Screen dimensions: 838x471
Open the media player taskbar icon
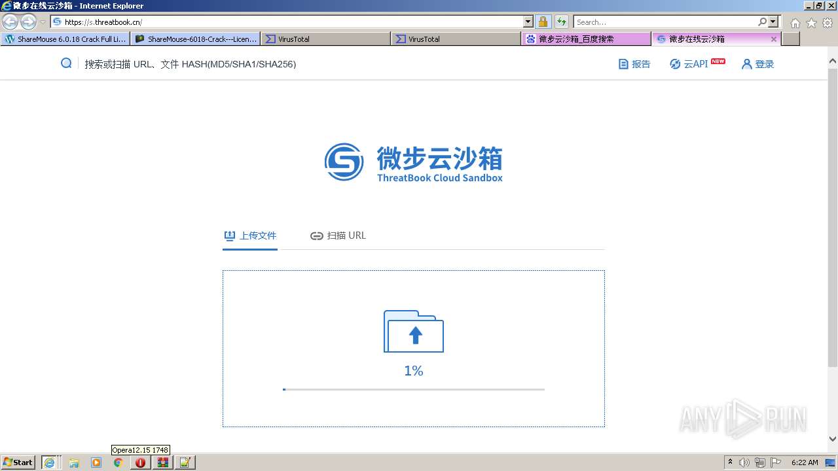(x=96, y=462)
